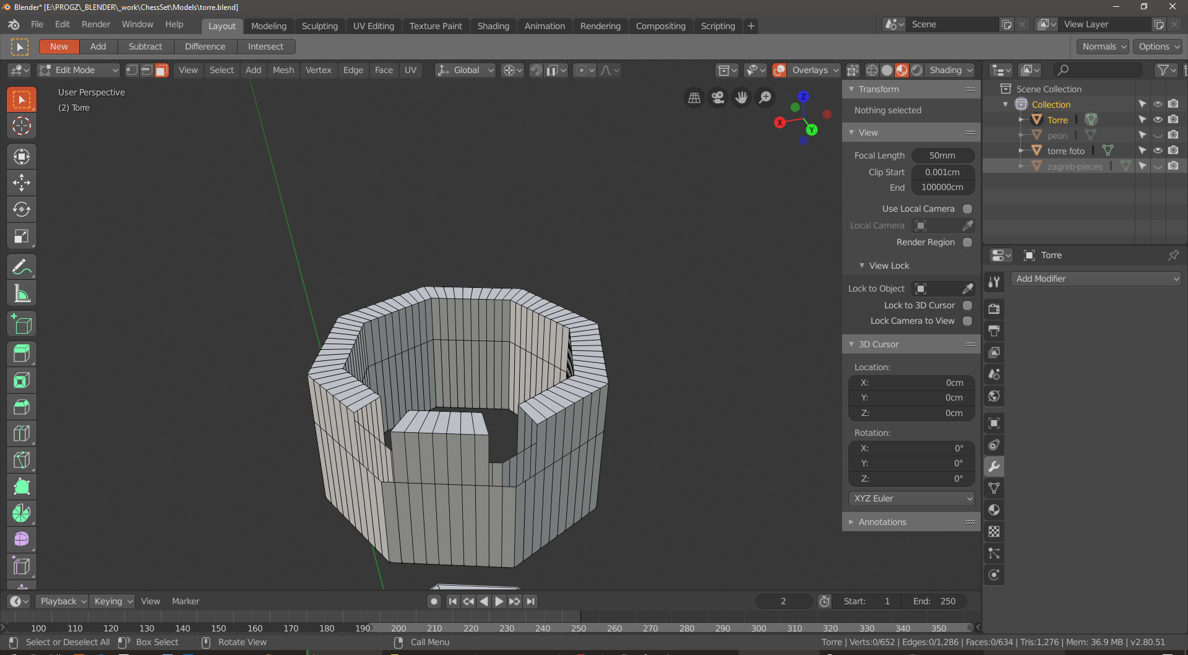The height and width of the screenshot is (655, 1188).
Task: Select the Poly Build tool
Action: click(x=22, y=487)
